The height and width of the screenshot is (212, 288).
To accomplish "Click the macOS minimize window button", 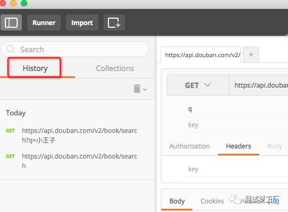I will (x=13, y=3).
